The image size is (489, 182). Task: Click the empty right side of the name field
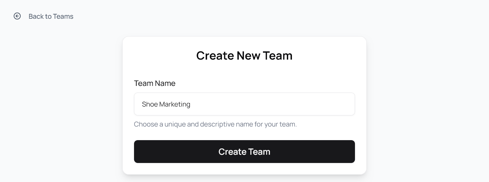click(302, 104)
